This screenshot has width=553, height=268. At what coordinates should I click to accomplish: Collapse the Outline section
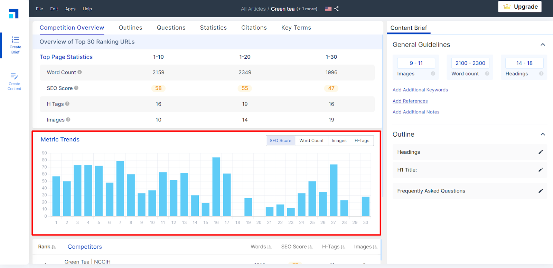[x=543, y=134]
